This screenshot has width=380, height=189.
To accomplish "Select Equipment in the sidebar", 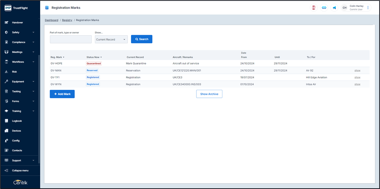I will (x=18, y=81).
